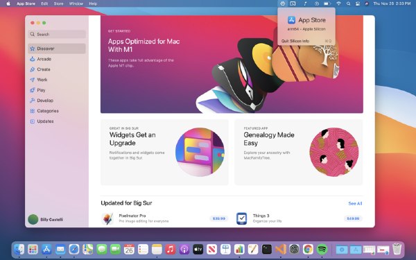Open Control Center in menu bar
Image resolution: width=416 pixels, height=260 pixels.
click(x=358, y=3)
